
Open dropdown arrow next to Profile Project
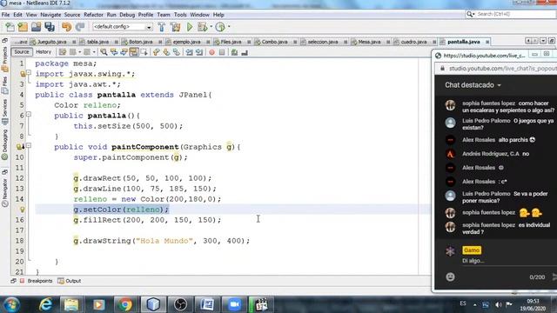tap(229, 27)
